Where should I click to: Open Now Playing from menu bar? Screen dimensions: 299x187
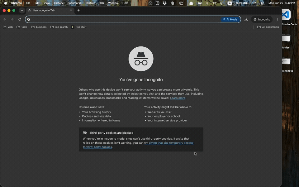click(x=221, y=3)
